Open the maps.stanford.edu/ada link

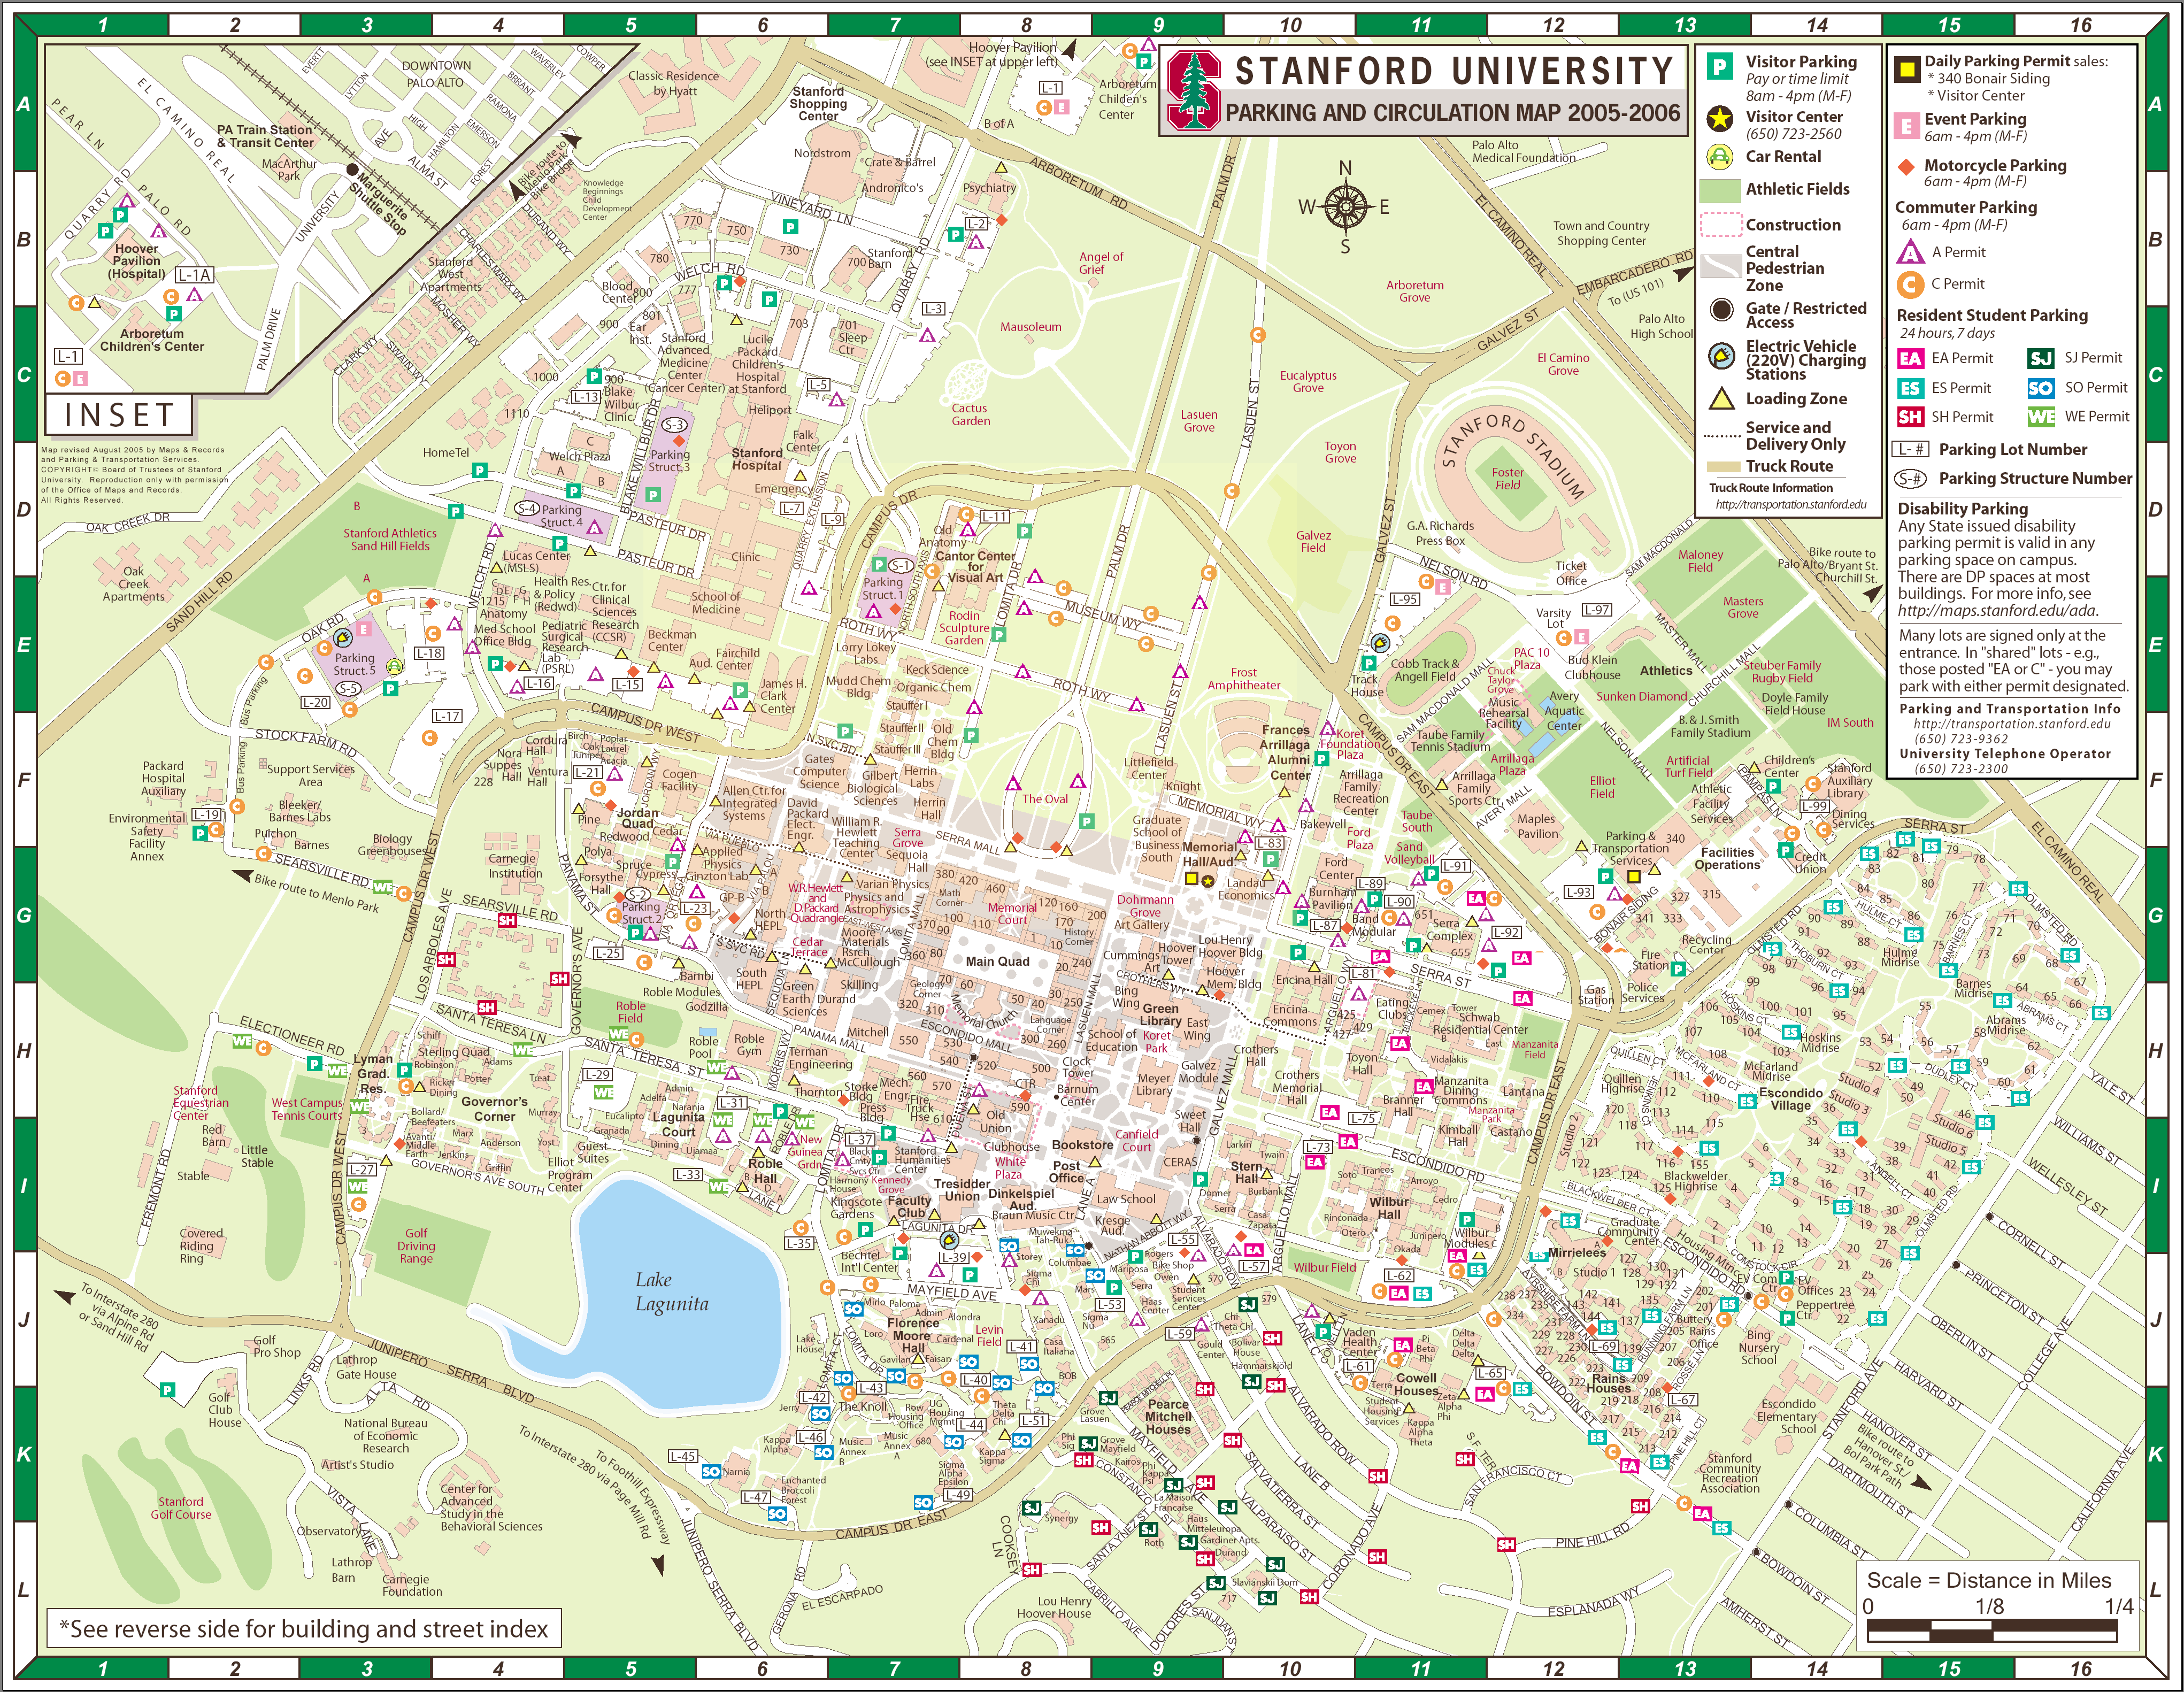pyautogui.click(x=1997, y=611)
